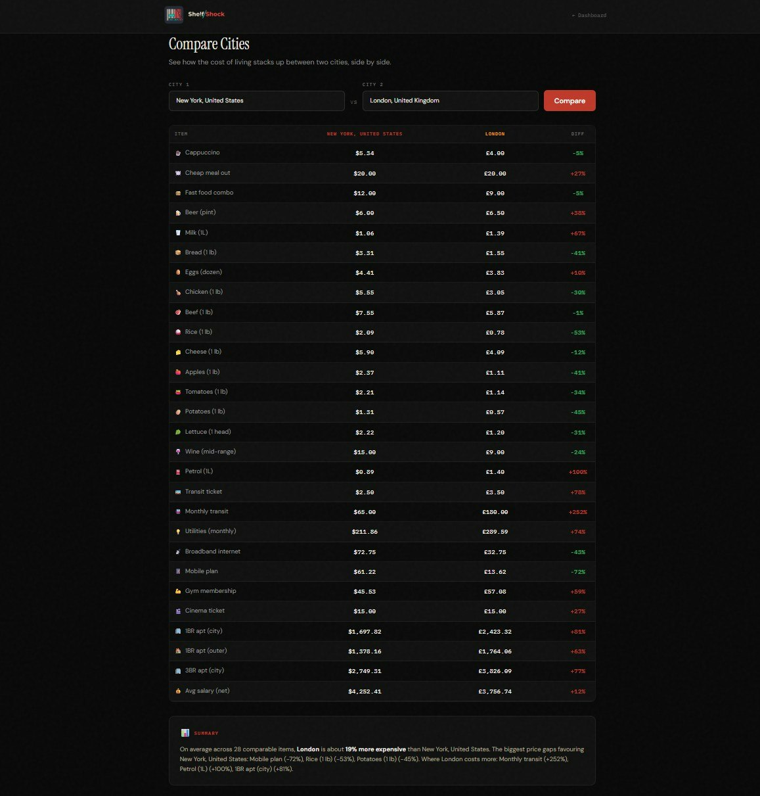Image resolution: width=760 pixels, height=796 pixels.
Task: Click the -72% Mobile plan difference
Action: point(578,572)
